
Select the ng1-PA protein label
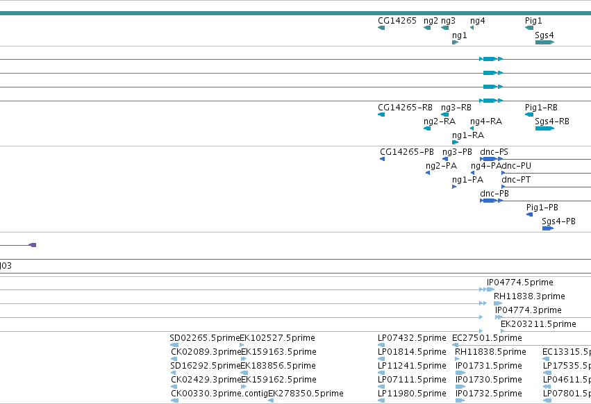[x=468, y=180]
